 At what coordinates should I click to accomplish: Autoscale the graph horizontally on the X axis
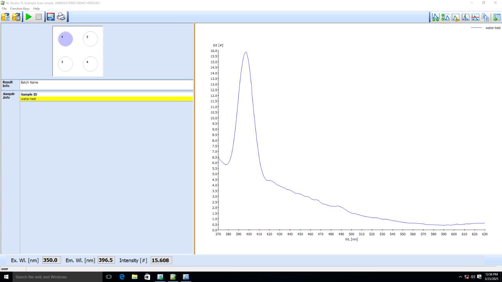pyautogui.click(x=435, y=17)
